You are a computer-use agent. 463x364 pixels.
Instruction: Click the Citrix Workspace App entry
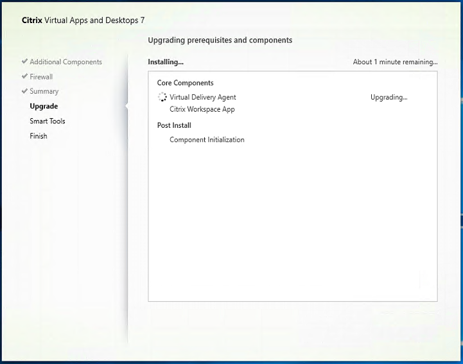[x=202, y=109]
